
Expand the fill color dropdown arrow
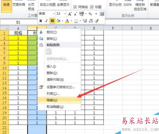[63, 21]
